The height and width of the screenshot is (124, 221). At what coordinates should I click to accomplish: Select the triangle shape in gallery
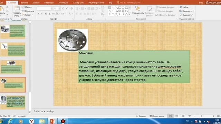[x=109, y=11]
